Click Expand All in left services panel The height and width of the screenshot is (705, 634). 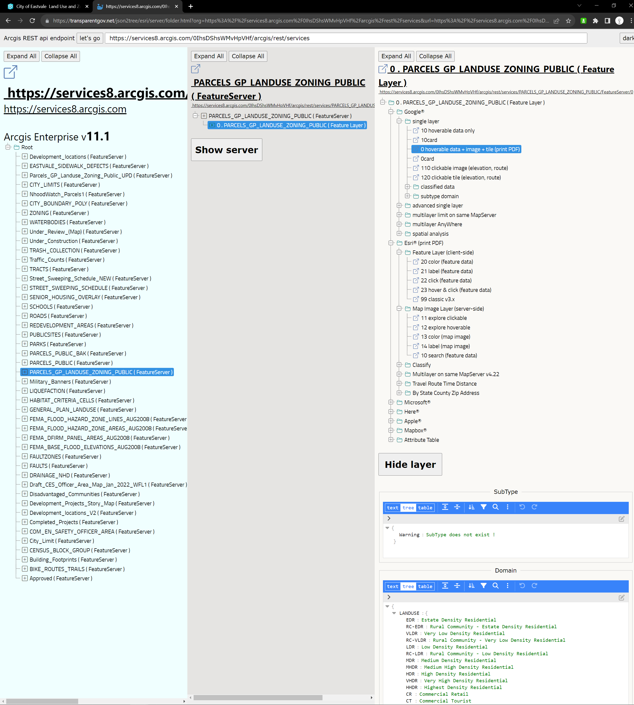pos(21,56)
